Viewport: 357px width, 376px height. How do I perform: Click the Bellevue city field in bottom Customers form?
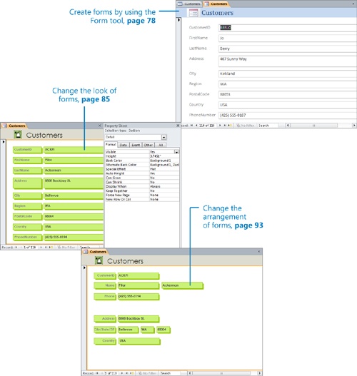coord(128,330)
